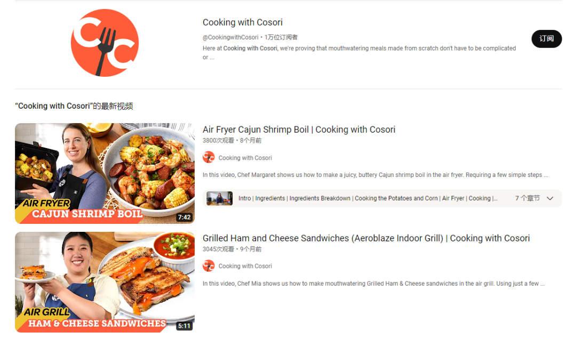Click channel name under Grilled Ham video
The width and height of the screenshot is (576, 340).
[245, 266]
